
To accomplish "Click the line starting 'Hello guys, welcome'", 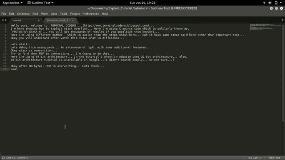I will pyautogui.click(x=82, y=26).
